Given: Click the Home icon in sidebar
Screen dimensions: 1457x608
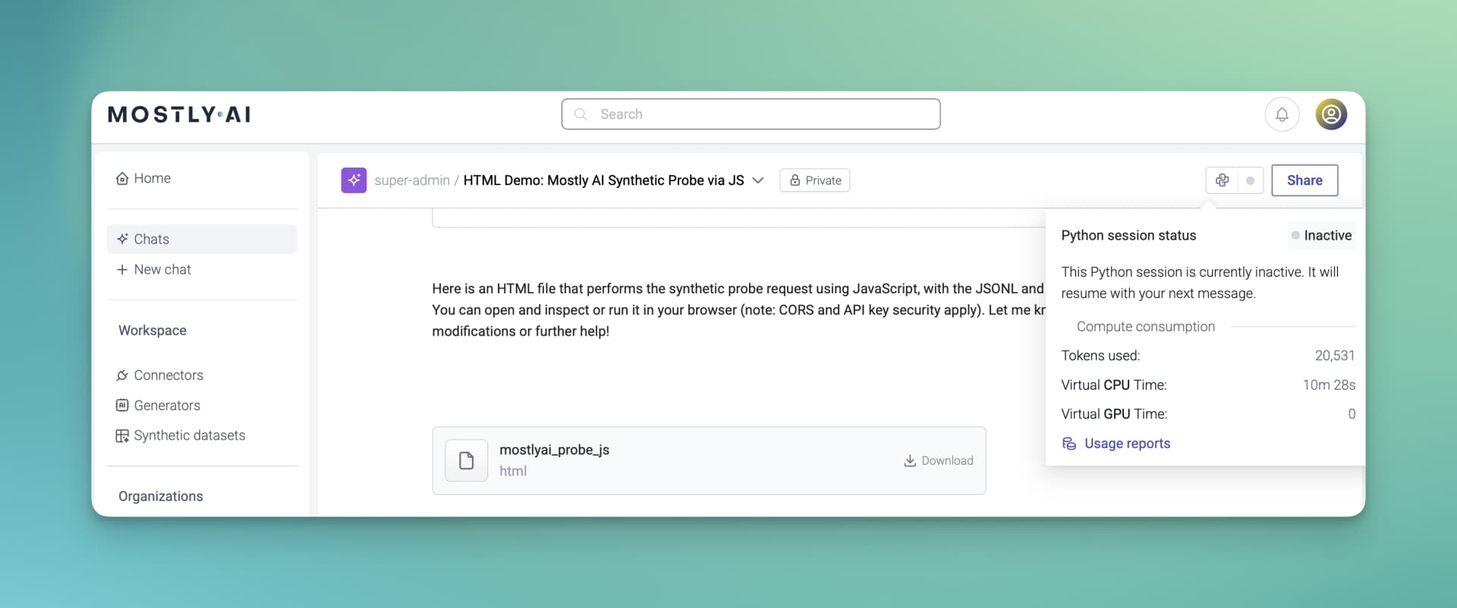Looking at the screenshot, I should tap(122, 178).
